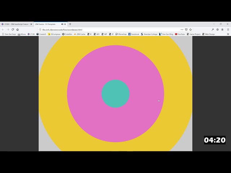Open the Game Project bookmark
231x173 pixels.
click(193, 34)
